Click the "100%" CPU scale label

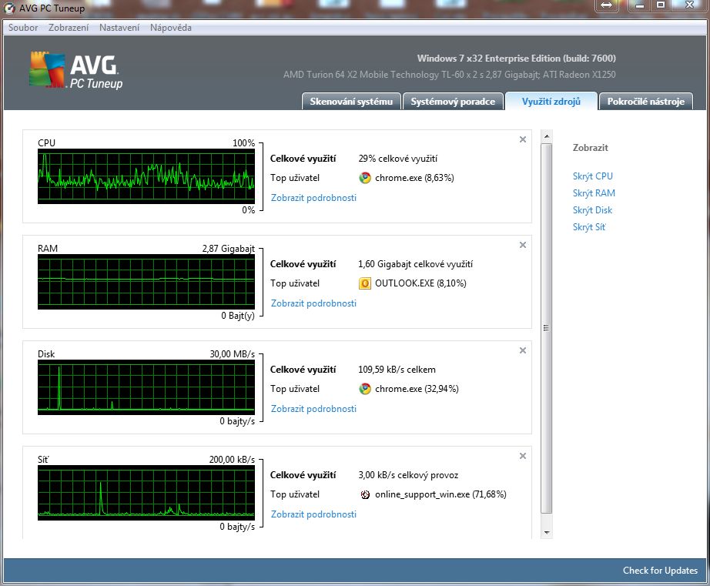243,143
